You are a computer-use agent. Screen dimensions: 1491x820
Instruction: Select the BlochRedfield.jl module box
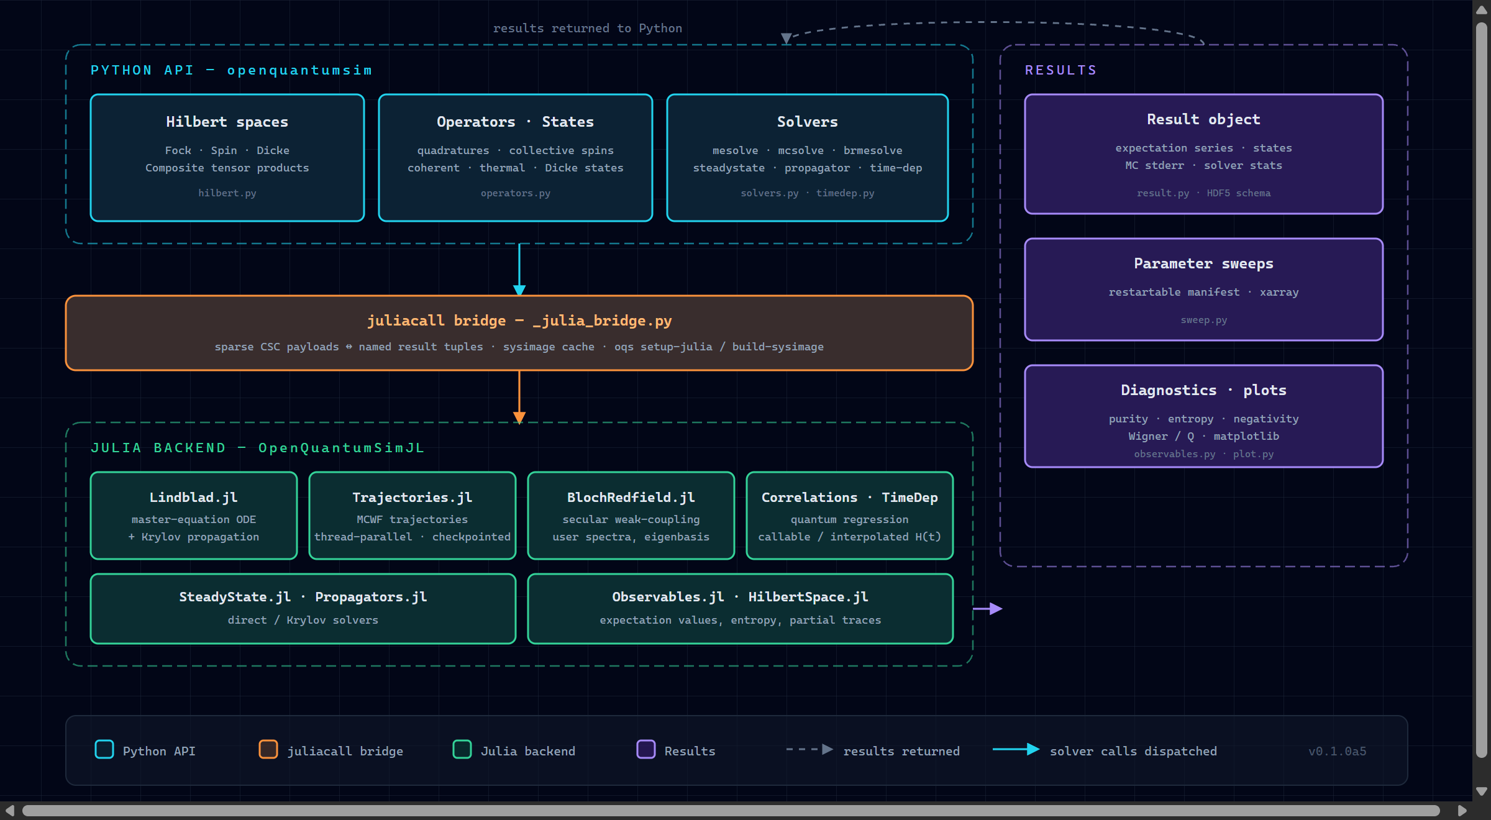(x=631, y=516)
